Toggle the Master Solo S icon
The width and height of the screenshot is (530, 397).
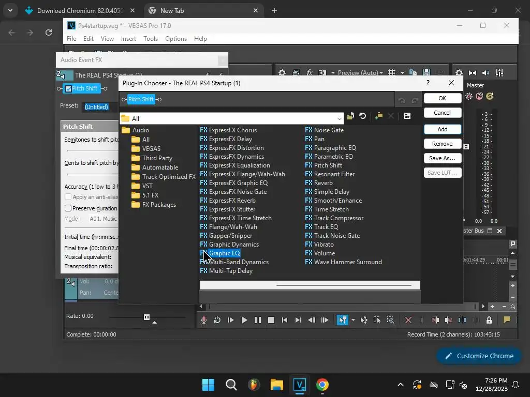point(490,96)
